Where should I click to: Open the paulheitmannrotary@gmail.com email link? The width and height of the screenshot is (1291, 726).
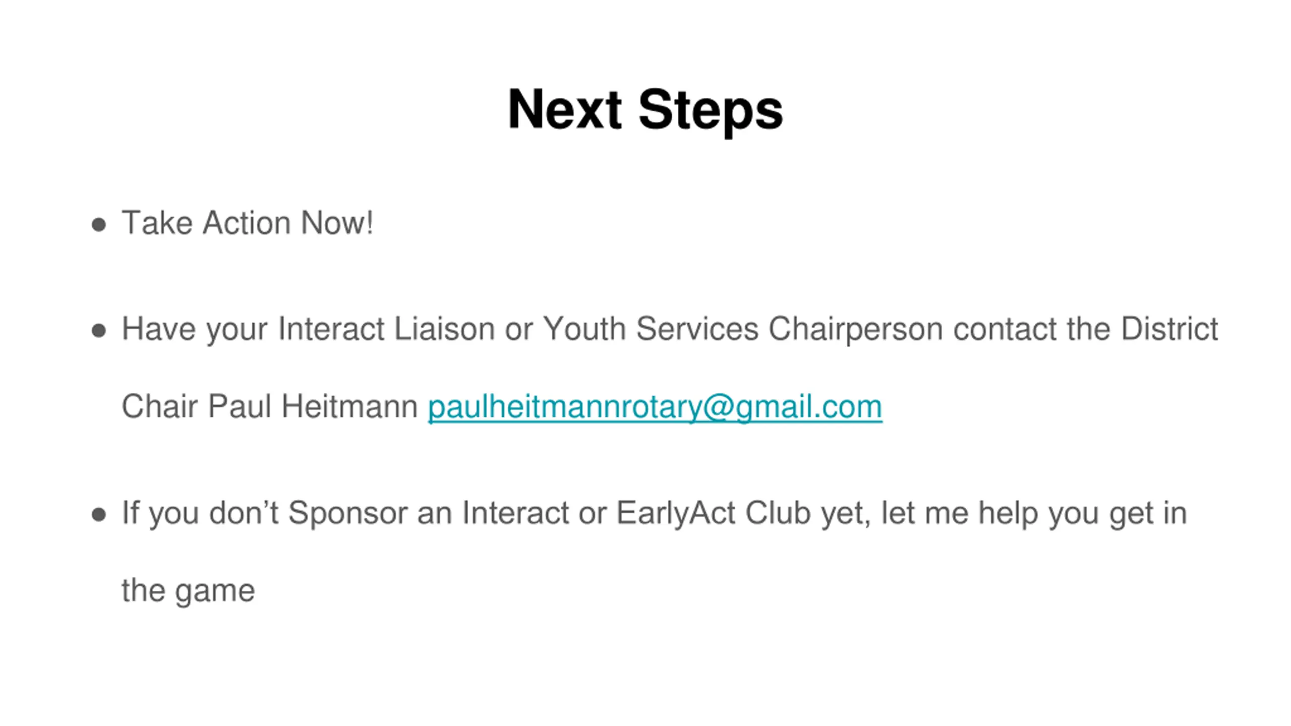655,407
